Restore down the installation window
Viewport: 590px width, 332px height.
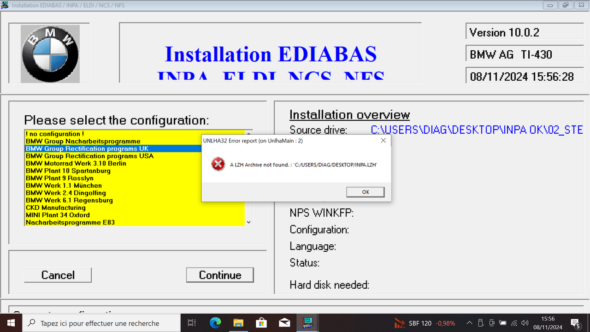point(565,6)
